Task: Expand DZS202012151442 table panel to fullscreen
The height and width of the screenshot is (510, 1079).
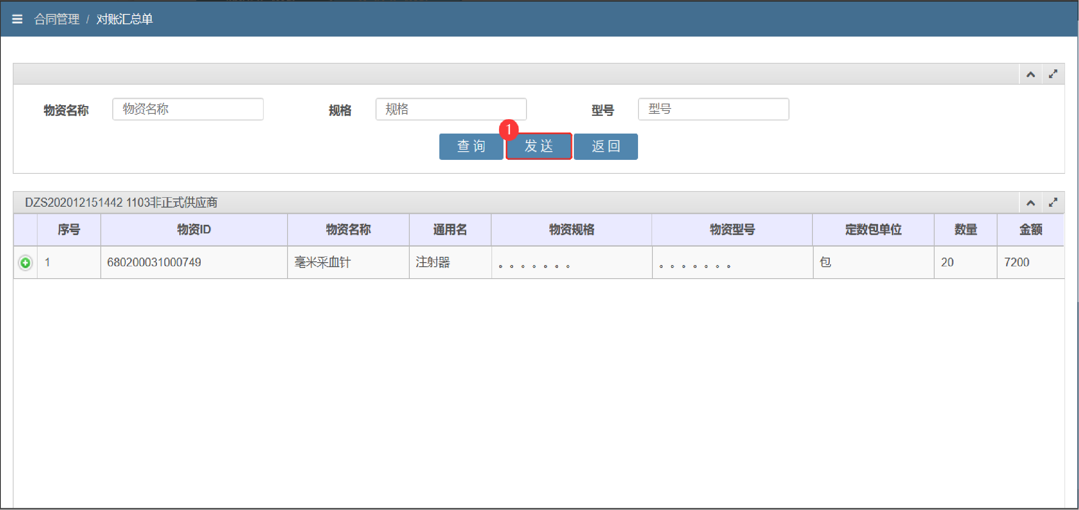Action: coord(1053,203)
